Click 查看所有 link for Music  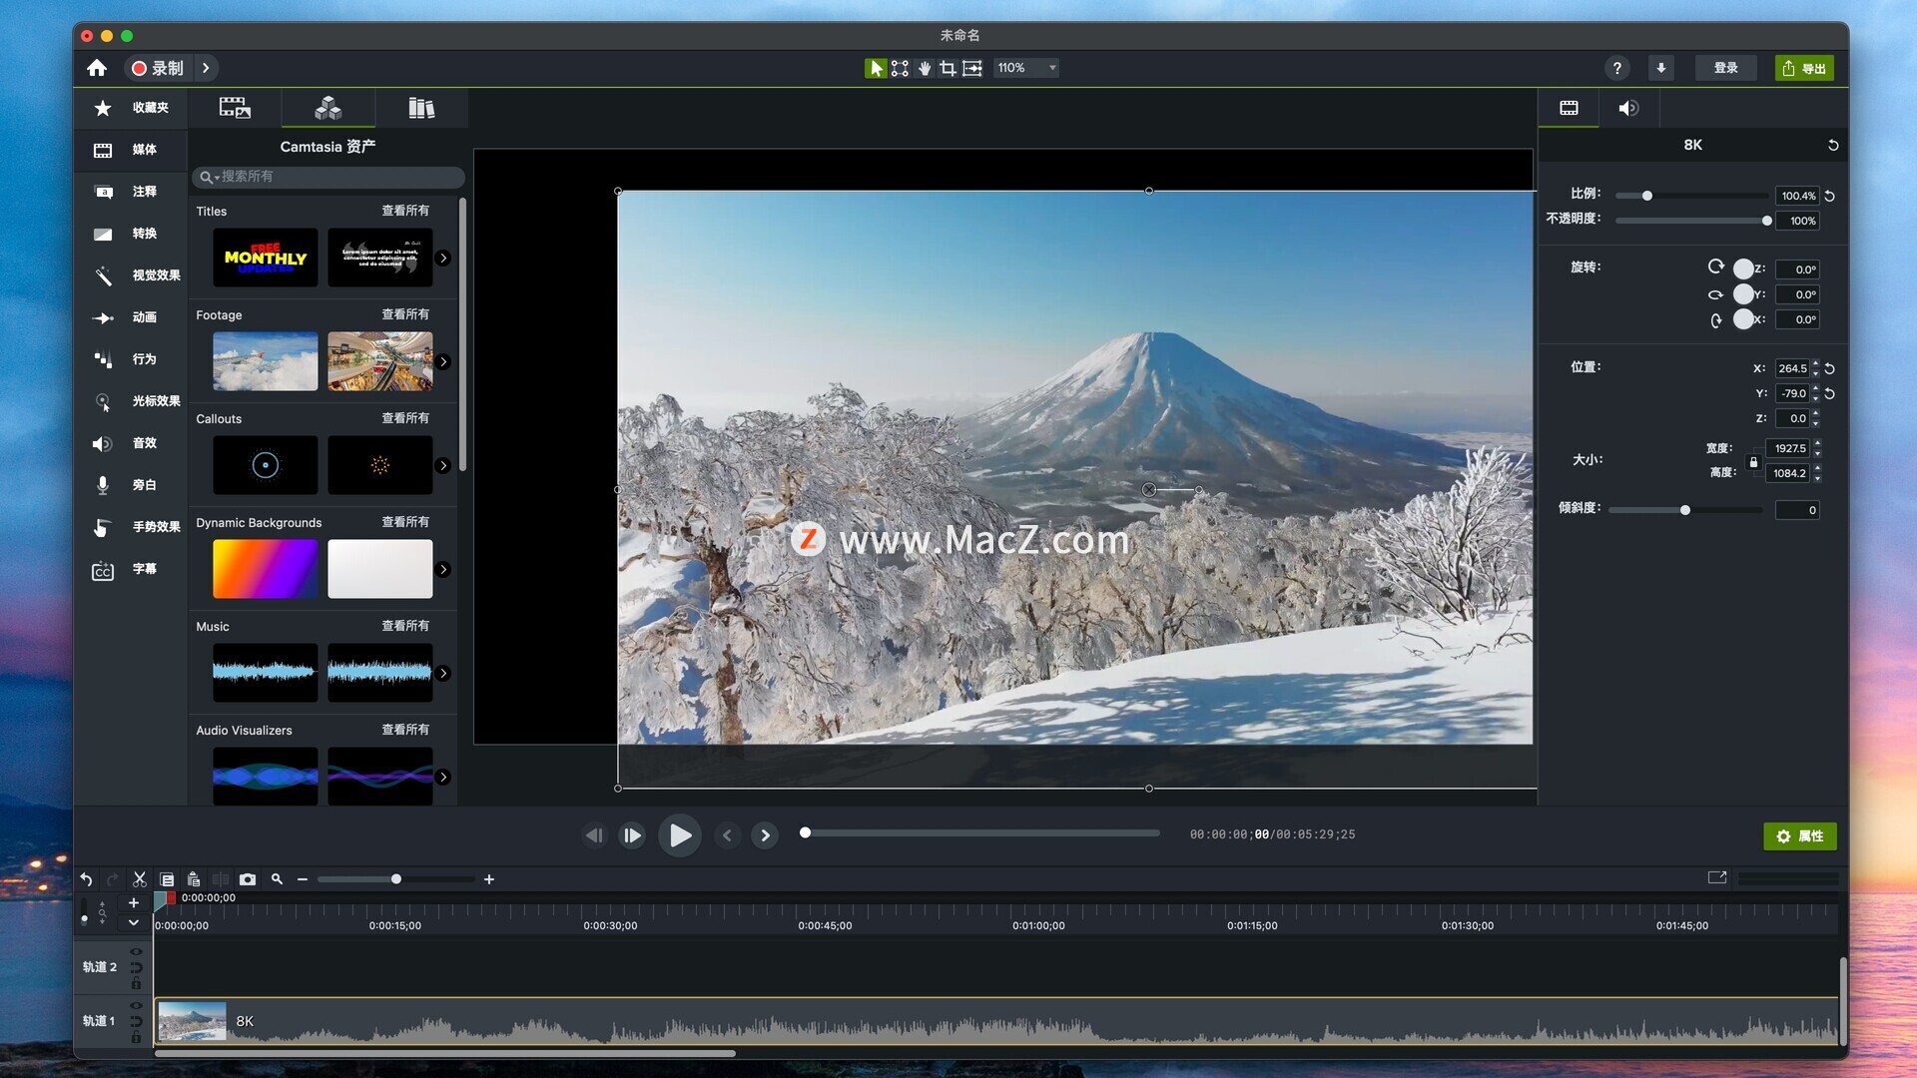point(405,626)
